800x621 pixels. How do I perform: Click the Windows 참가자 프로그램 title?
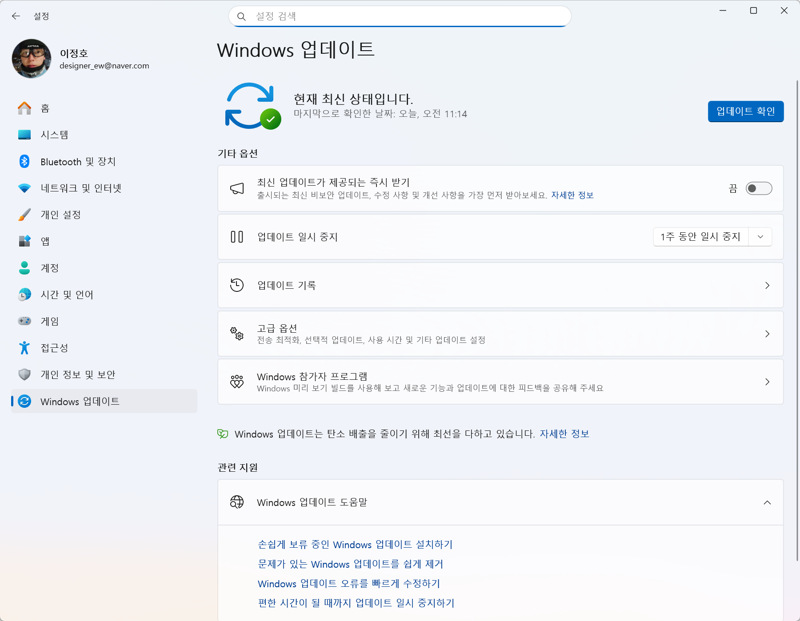[312, 377]
